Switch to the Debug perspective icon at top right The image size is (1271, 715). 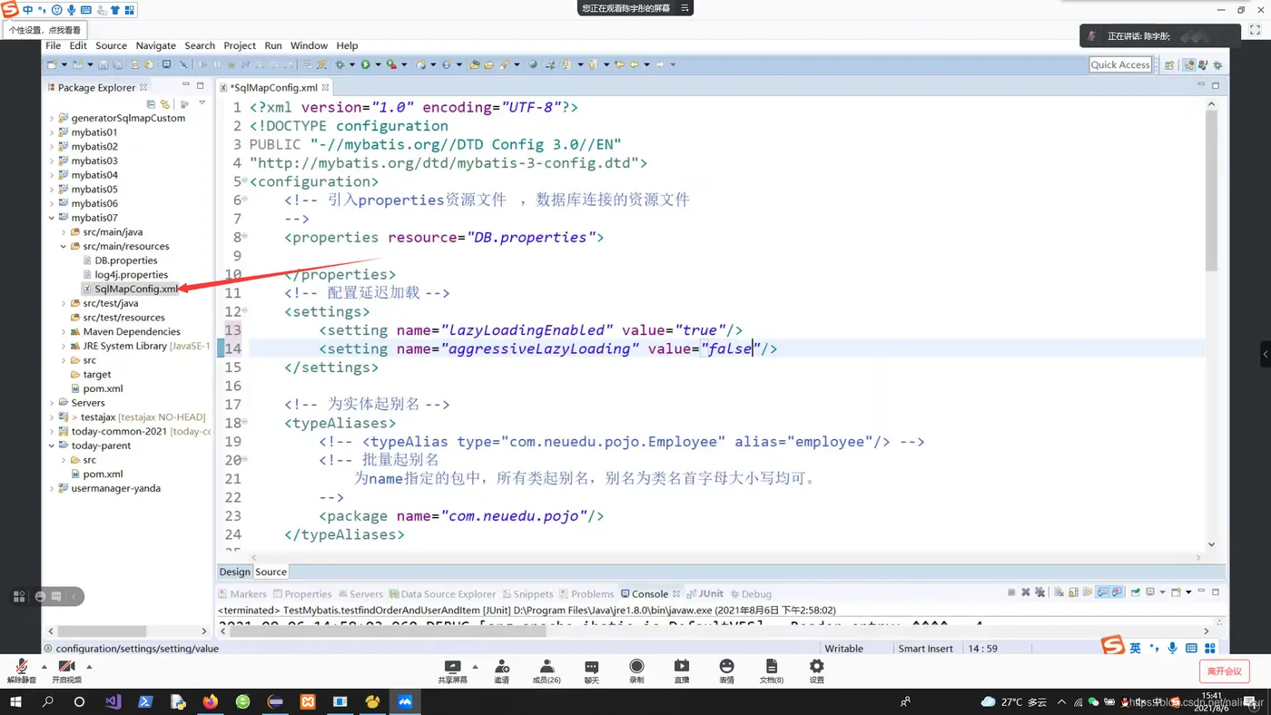1217,65
